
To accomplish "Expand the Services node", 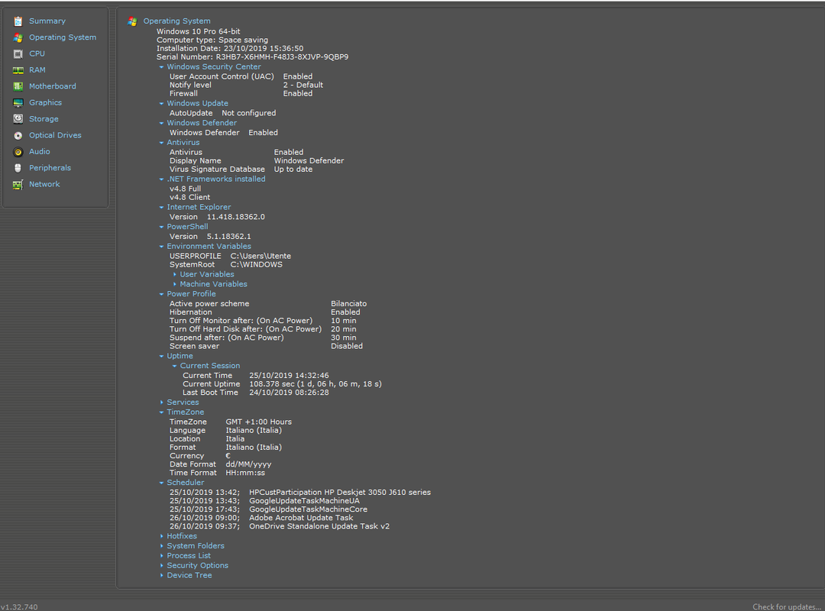I will (x=161, y=402).
